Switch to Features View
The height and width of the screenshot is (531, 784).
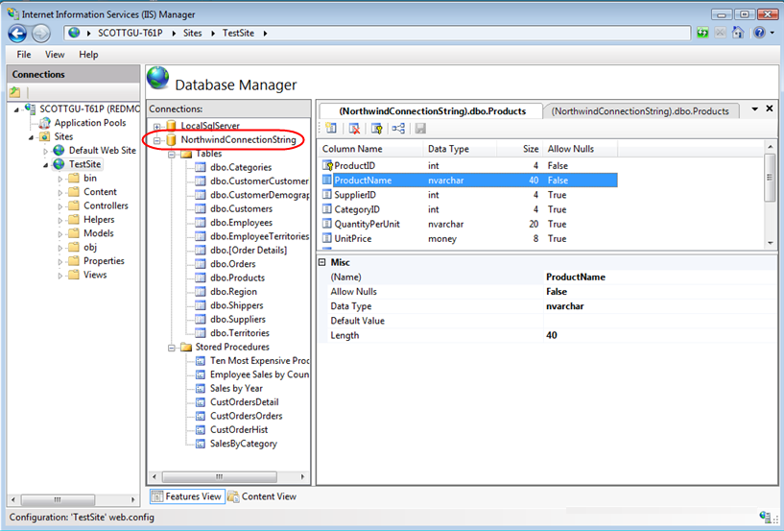point(187,496)
